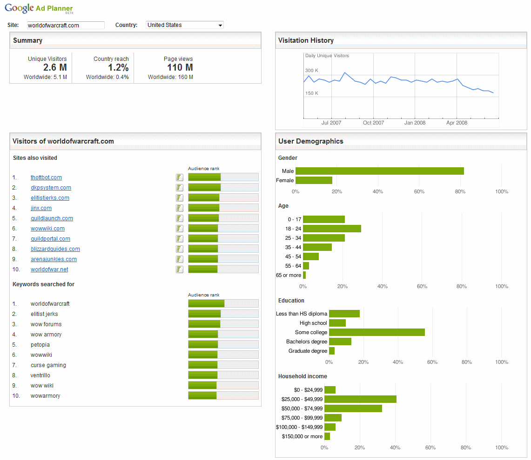Click the site profile icon beside thottbot.com
Screen dimensions: 531x460
tap(180, 177)
